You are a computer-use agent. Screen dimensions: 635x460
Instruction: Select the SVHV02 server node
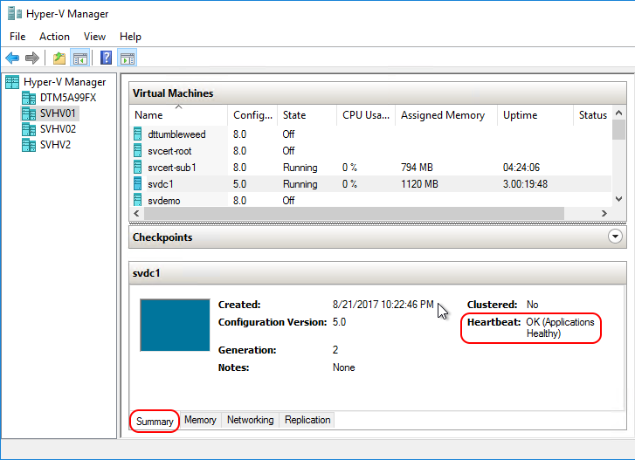coord(58,129)
